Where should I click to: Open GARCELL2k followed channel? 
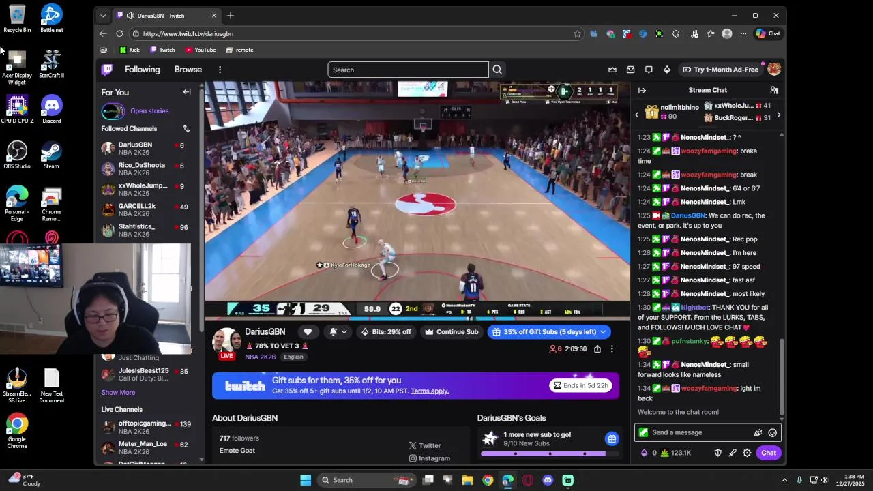click(145, 210)
